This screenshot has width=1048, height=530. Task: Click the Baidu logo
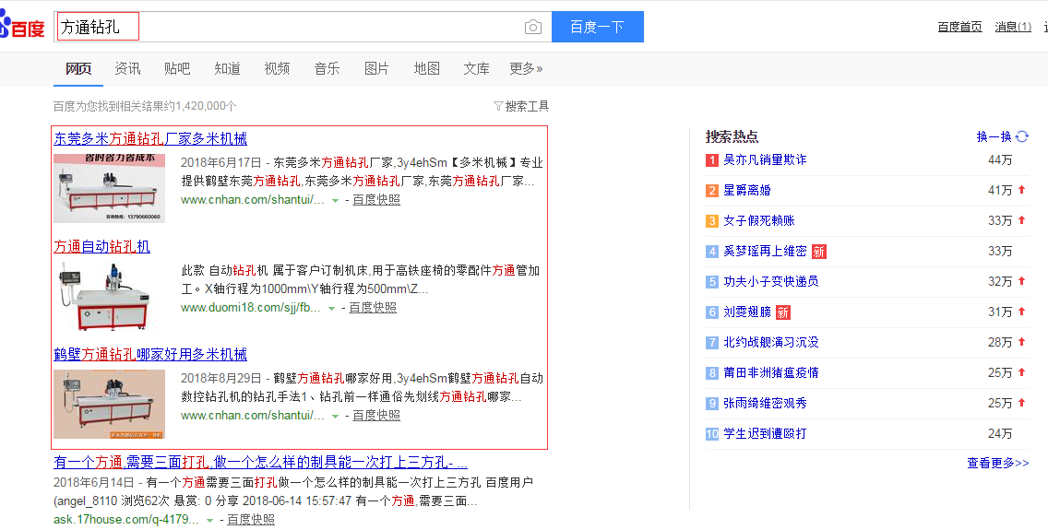click(x=22, y=28)
